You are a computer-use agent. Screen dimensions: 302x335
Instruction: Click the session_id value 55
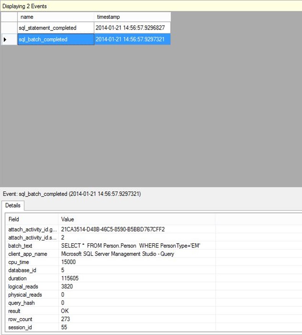(64, 327)
